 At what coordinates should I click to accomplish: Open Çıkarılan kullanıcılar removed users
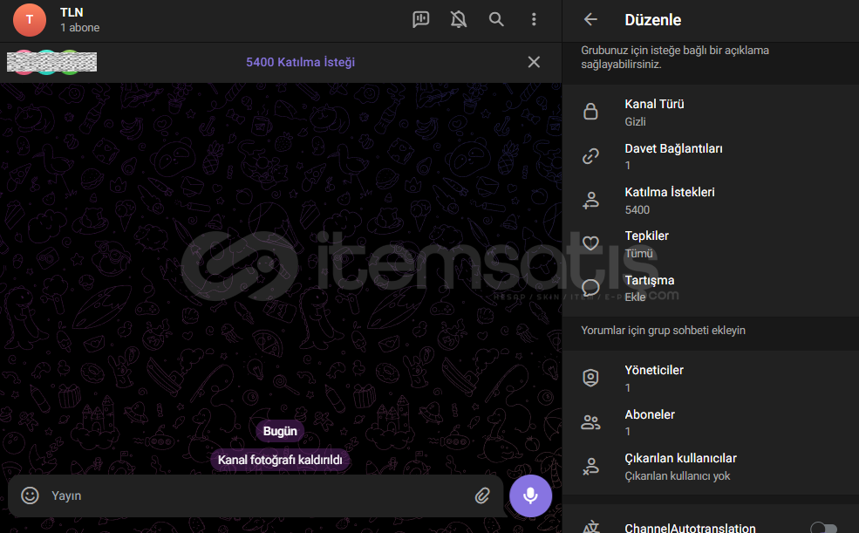click(710, 467)
